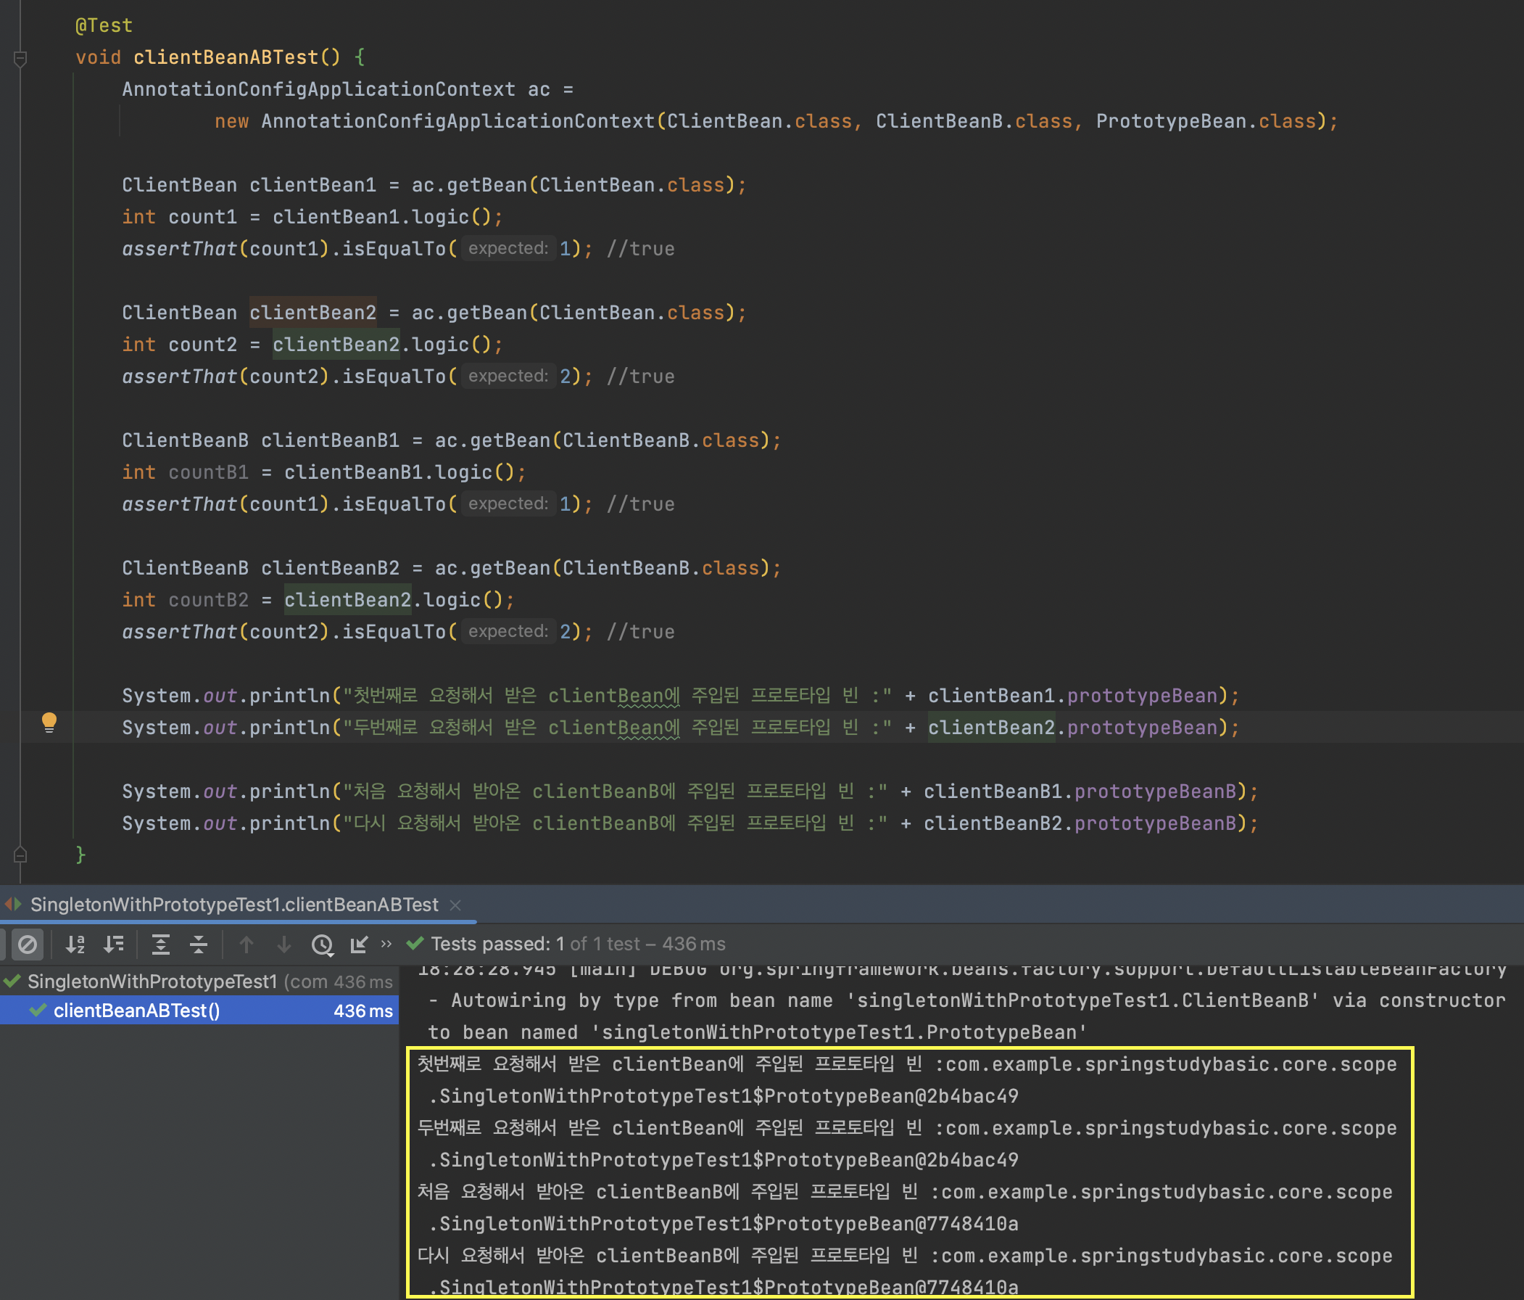Show more toolbar actions chevron
This screenshot has width=1524, height=1300.
pyautogui.click(x=386, y=944)
